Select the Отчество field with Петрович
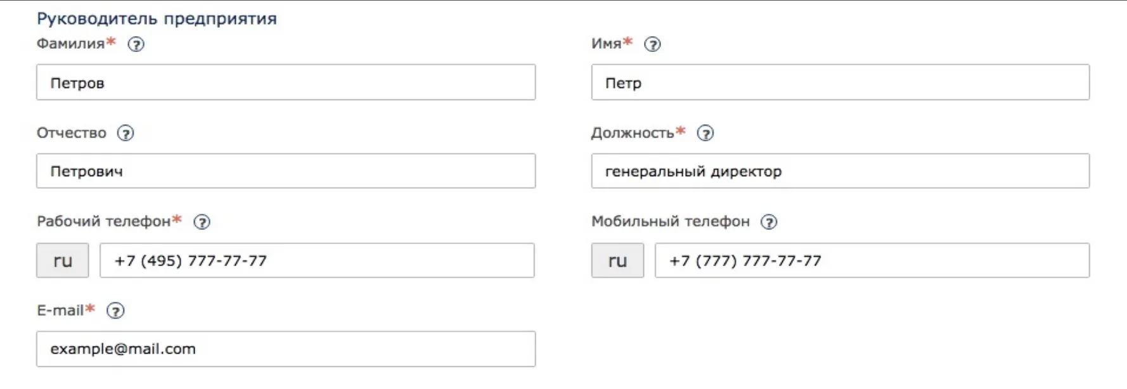Screen dimensions: 1127x389 click(x=285, y=171)
